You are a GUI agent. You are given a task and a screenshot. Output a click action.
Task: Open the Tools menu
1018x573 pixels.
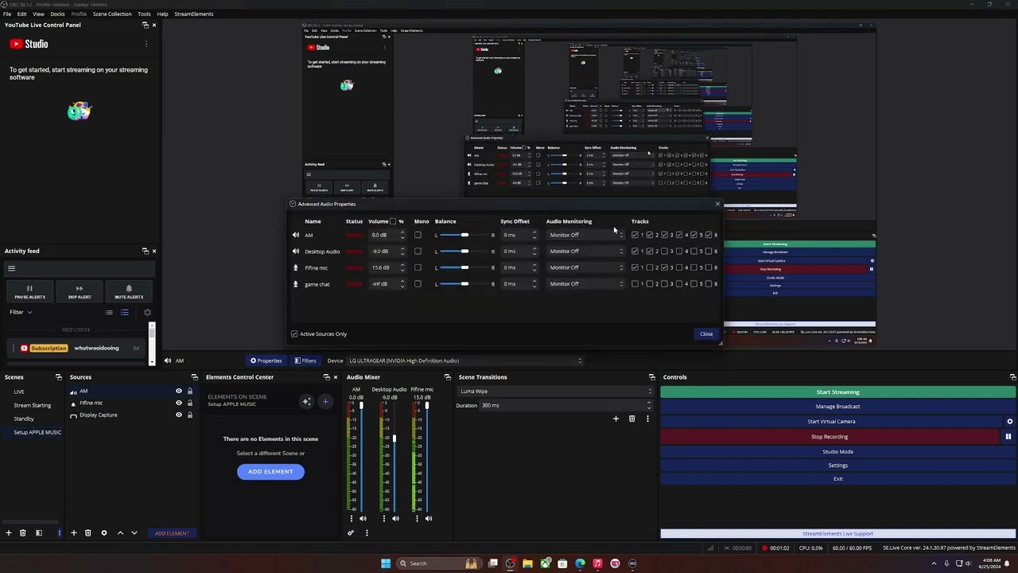coord(144,14)
